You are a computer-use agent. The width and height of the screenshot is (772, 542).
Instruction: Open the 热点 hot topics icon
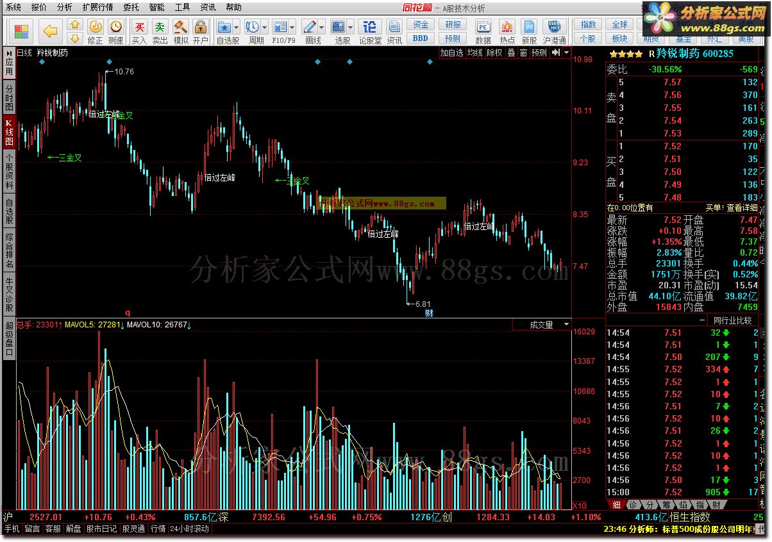tap(507, 31)
